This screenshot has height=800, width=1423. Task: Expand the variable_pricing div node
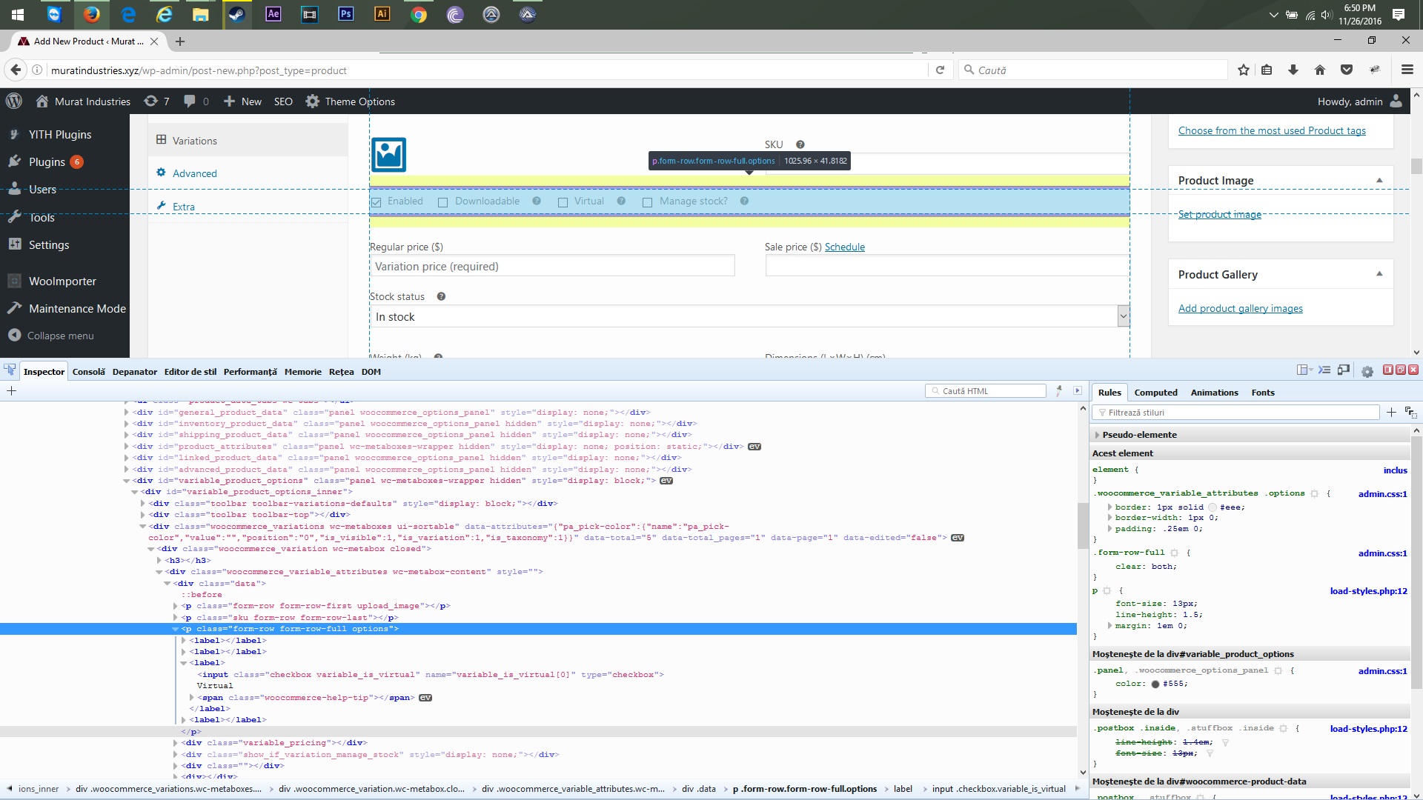[176, 743]
